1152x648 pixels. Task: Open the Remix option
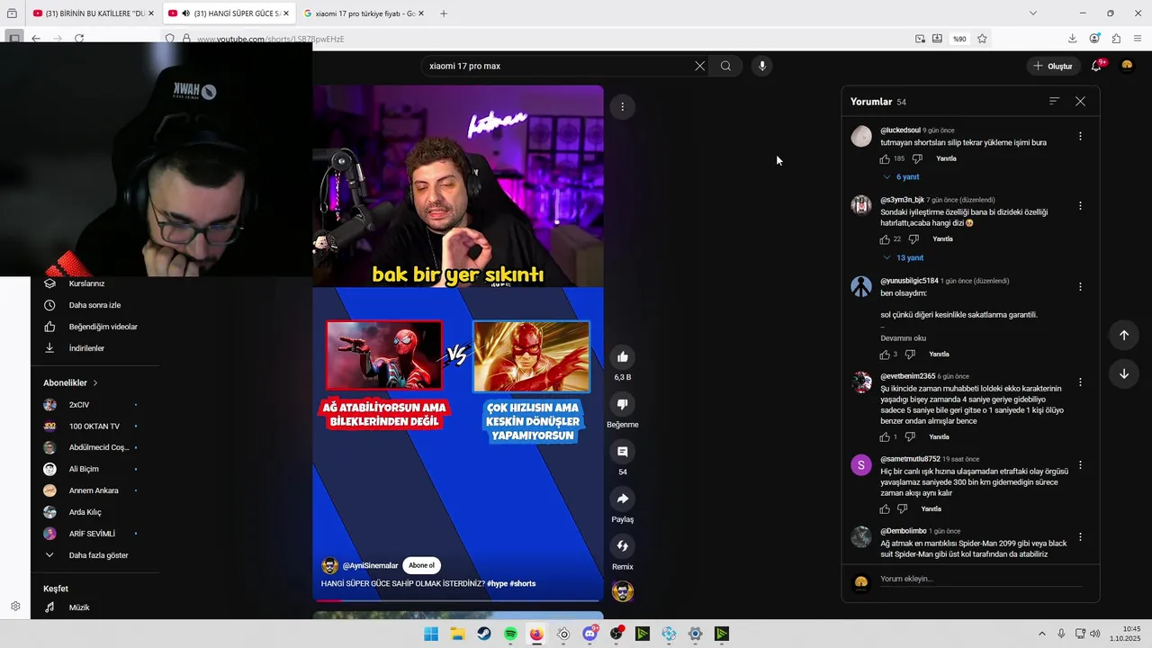click(622, 546)
